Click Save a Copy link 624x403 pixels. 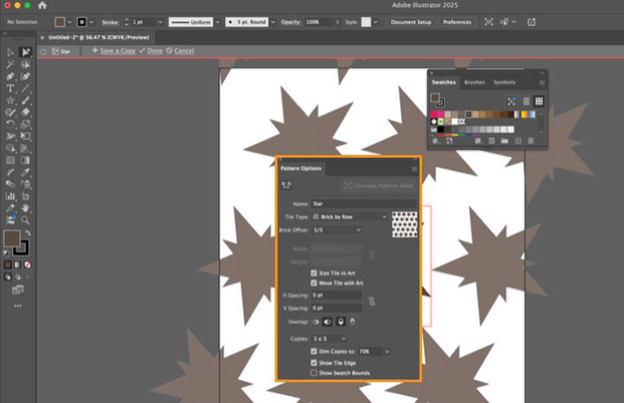(x=117, y=51)
